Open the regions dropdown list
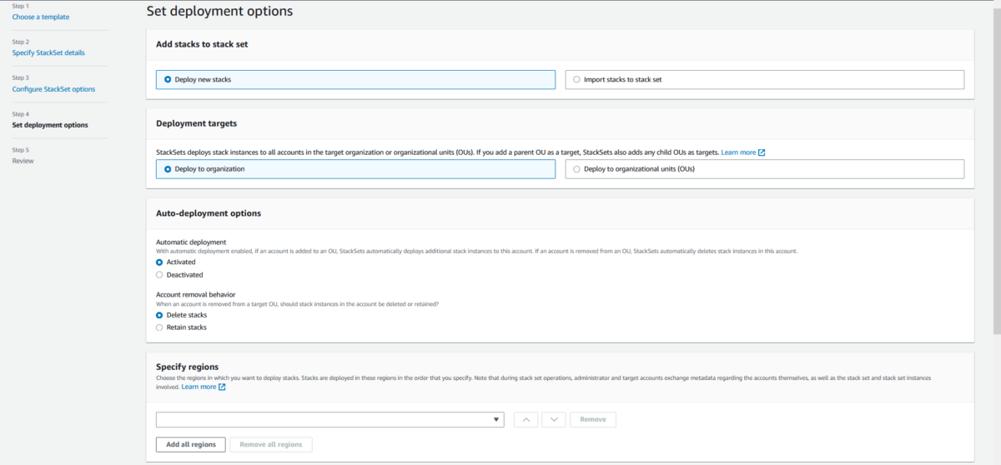The image size is (1001, 465). [329, 419]
